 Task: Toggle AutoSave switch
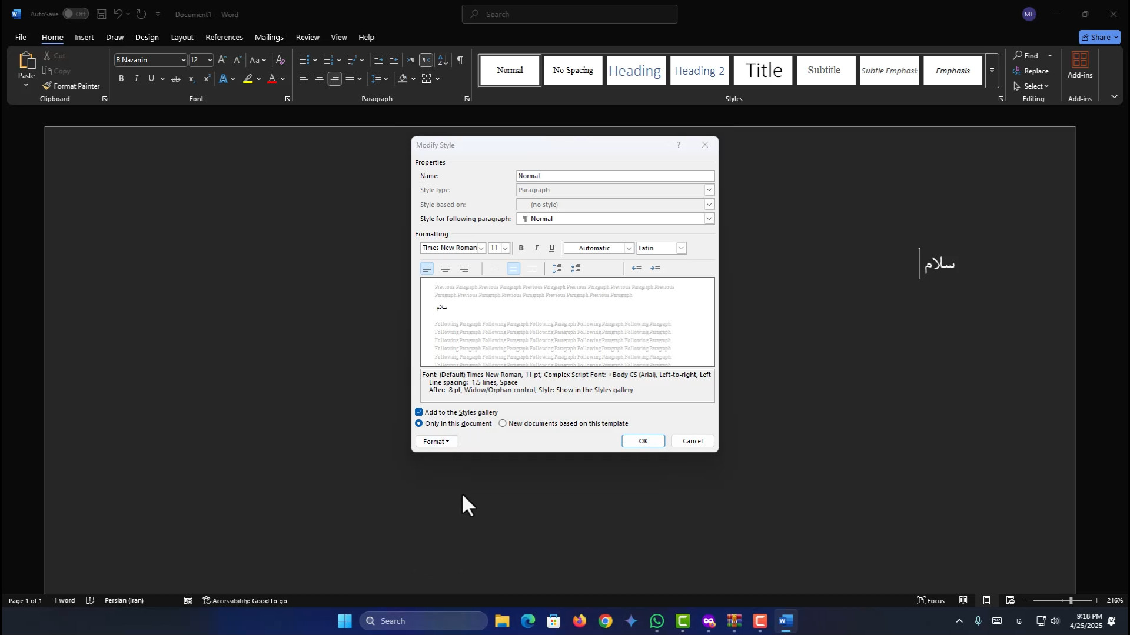(x=75, y=14)
